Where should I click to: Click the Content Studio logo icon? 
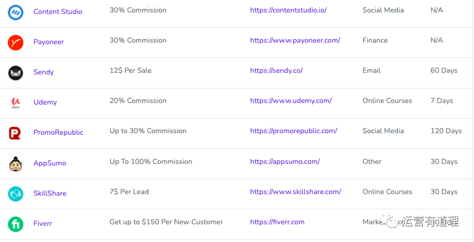[x=16, y=12]
